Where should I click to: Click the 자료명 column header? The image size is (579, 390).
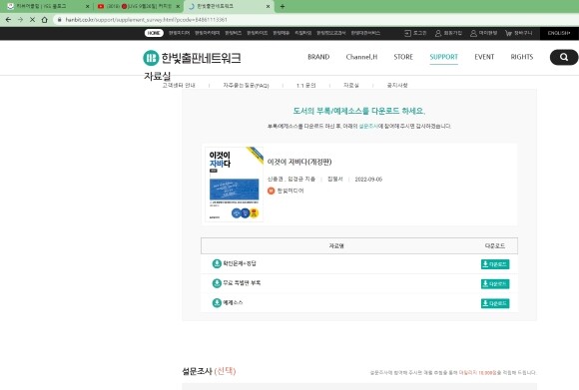tap(336, 245)
